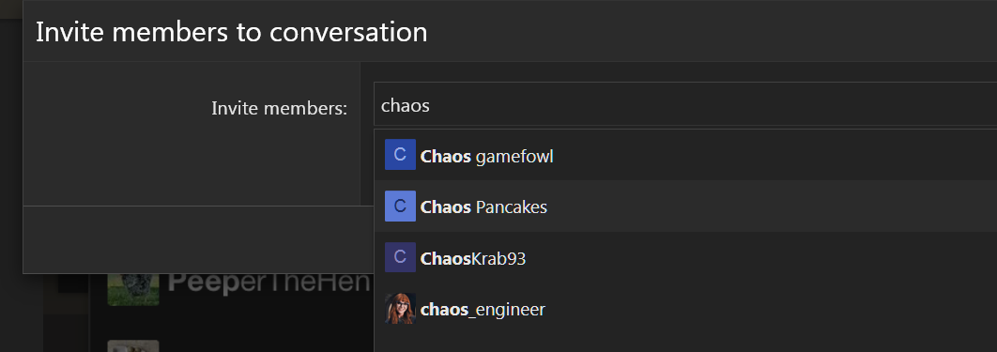Click the Invite members to conversation title
Screen dimensions: 997x352
pos(232,32)
